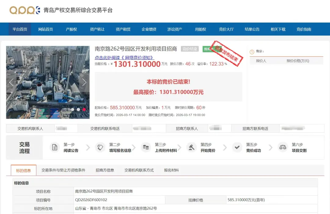Click the 报价价格(万元) column header
The image size is (330, 214).
[298, 61]
